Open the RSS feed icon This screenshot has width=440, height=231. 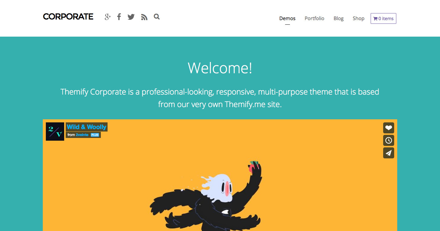[x=144, y=17]
